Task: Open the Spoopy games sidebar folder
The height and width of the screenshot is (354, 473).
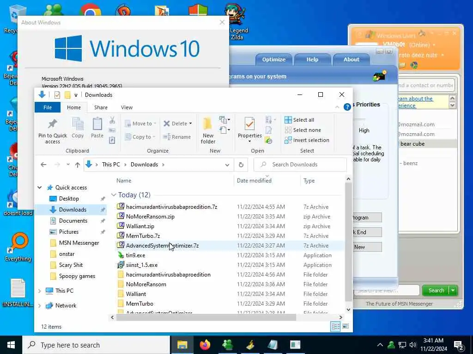Action: [77, 276]
